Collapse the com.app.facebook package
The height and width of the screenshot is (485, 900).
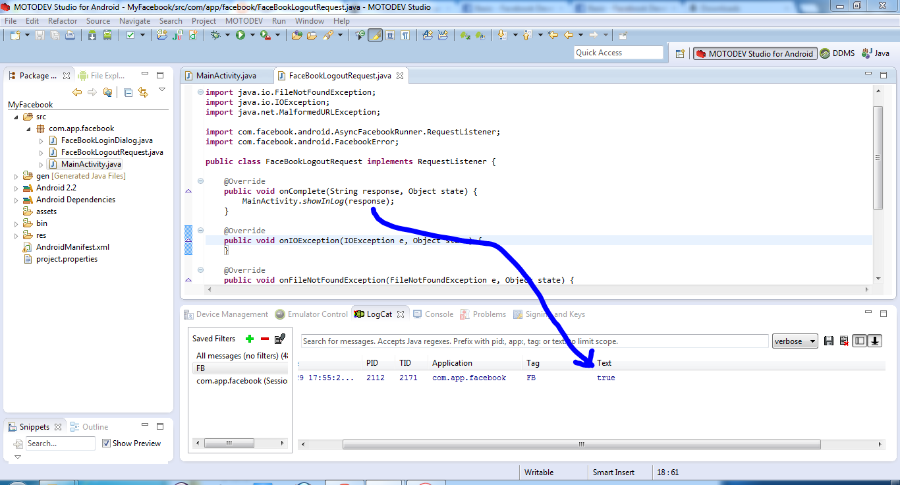[x=28, y=128]
